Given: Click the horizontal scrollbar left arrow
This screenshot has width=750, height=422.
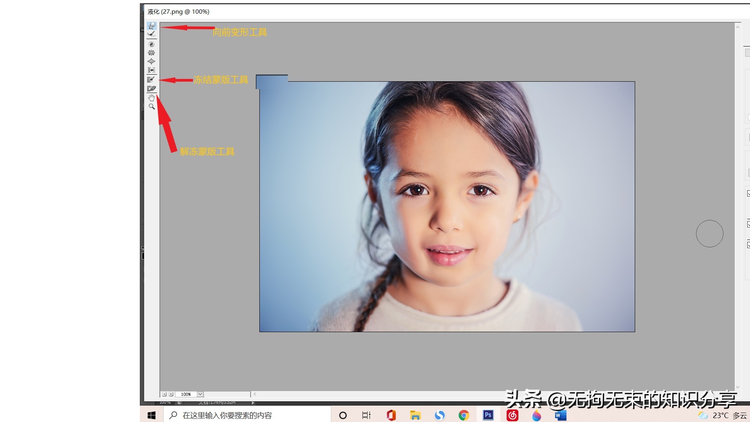Looking at the screenshot, I should pos(255,394).
